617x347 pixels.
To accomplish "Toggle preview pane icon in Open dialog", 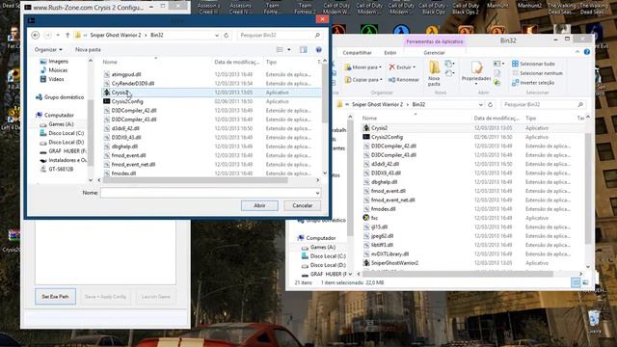I will point(304,49).
